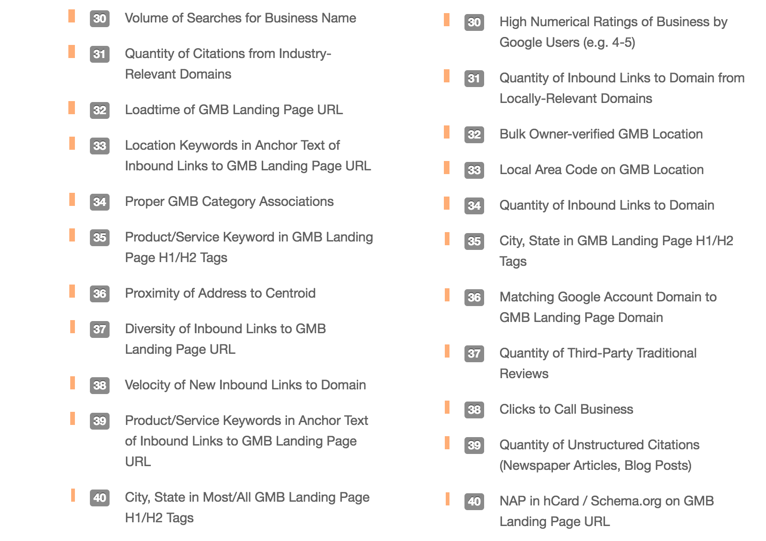Click rank badge 31 beside Quantity of Citations
The width and height of the screenshot is (766, 541).
click(100, 54)
